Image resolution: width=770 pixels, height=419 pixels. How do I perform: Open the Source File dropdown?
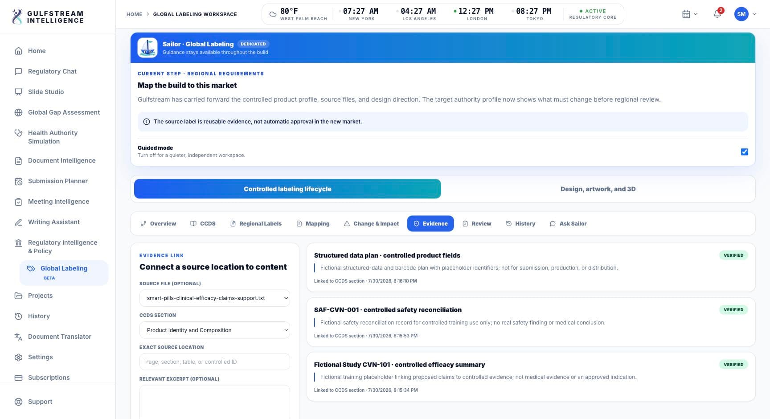(215, 298)
